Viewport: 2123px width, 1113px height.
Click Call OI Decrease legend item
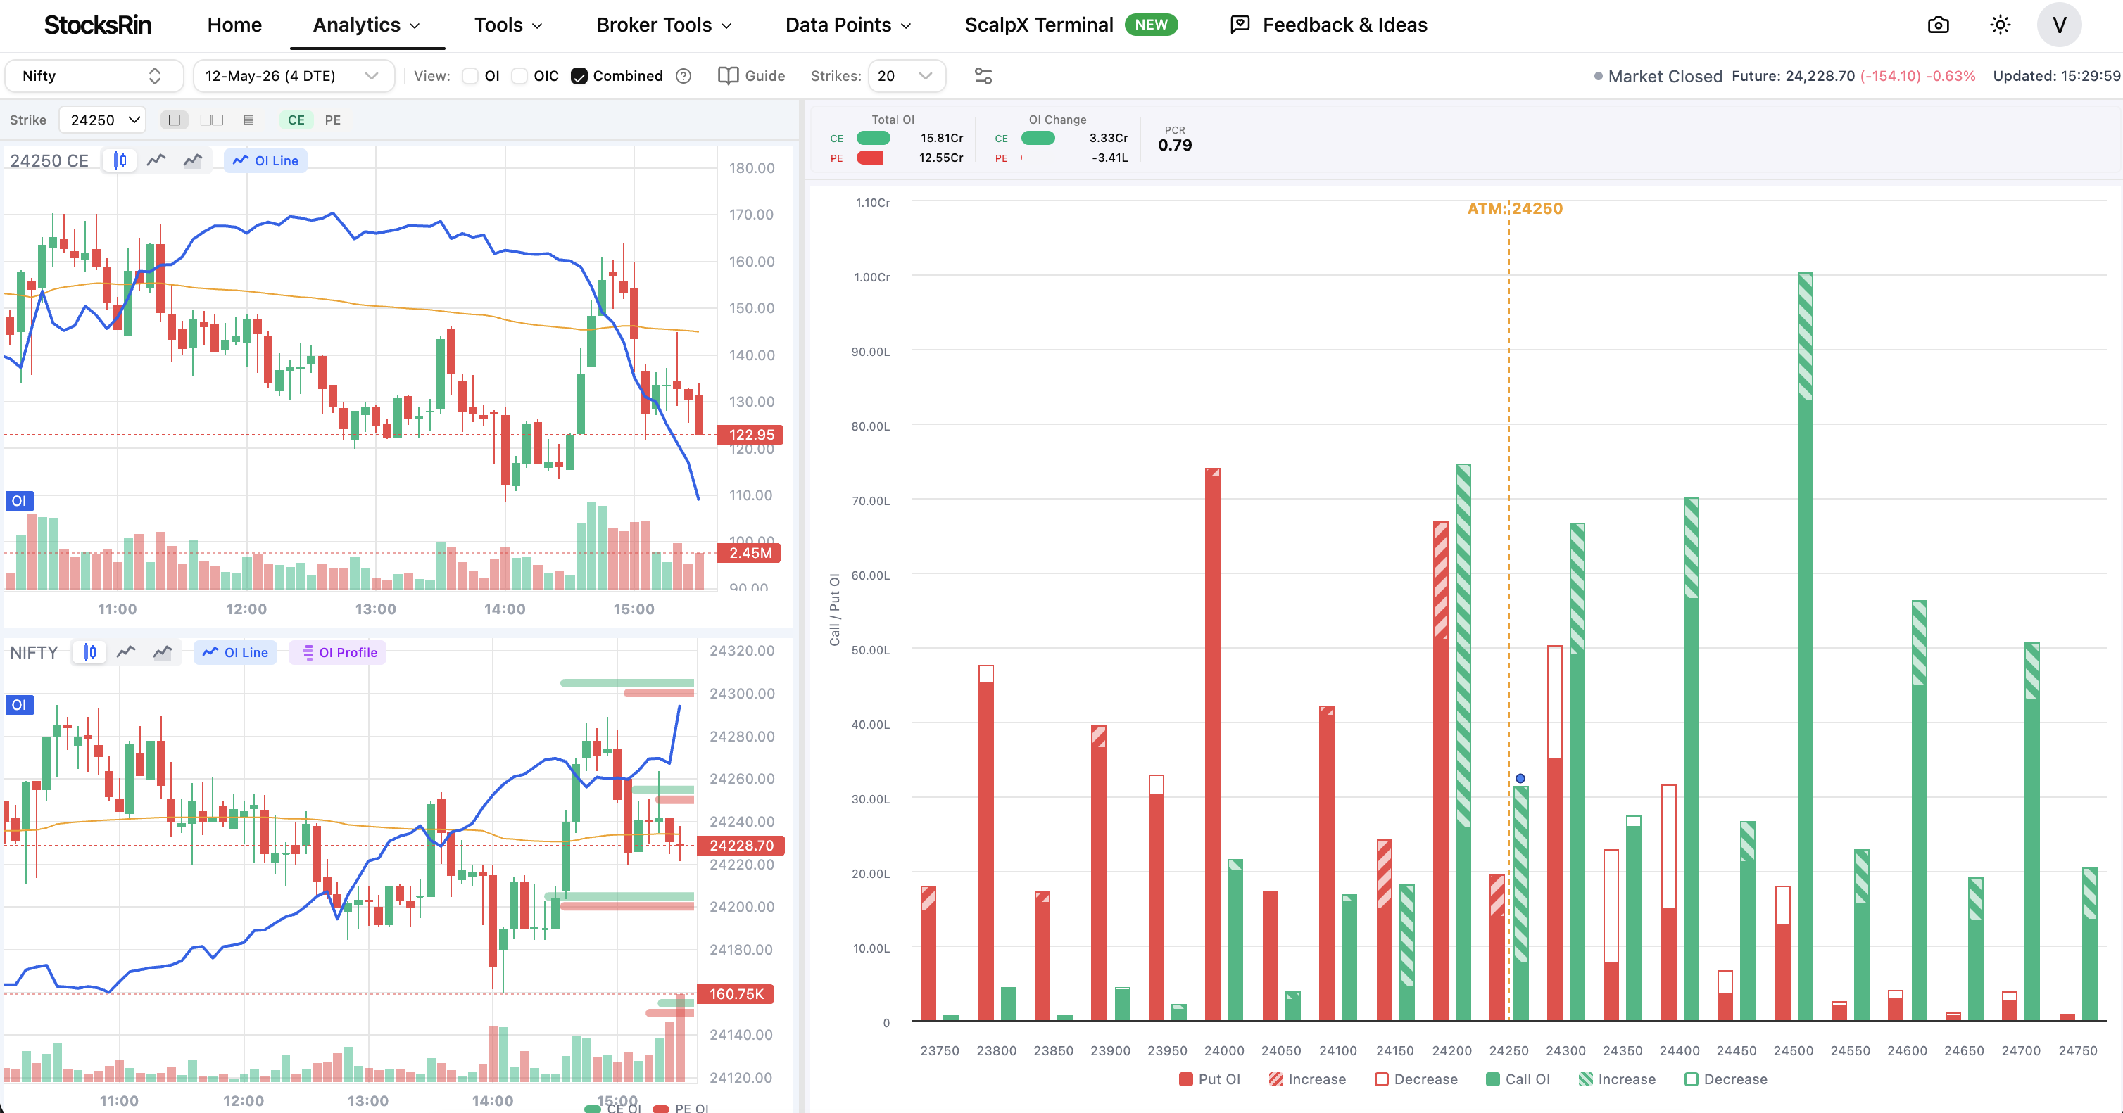(1726, 1079)
